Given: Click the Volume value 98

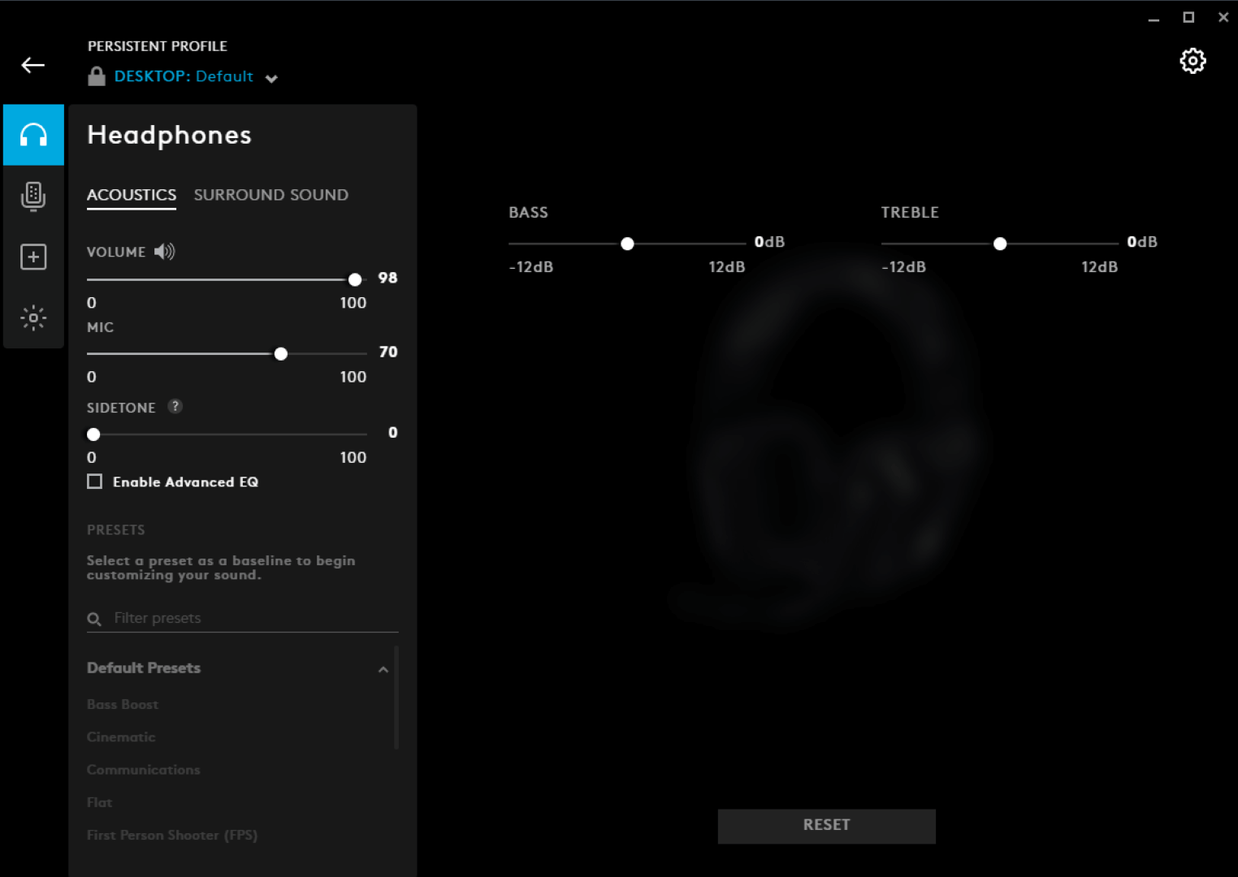Looking at the screenshot, I should click(387, 278).
